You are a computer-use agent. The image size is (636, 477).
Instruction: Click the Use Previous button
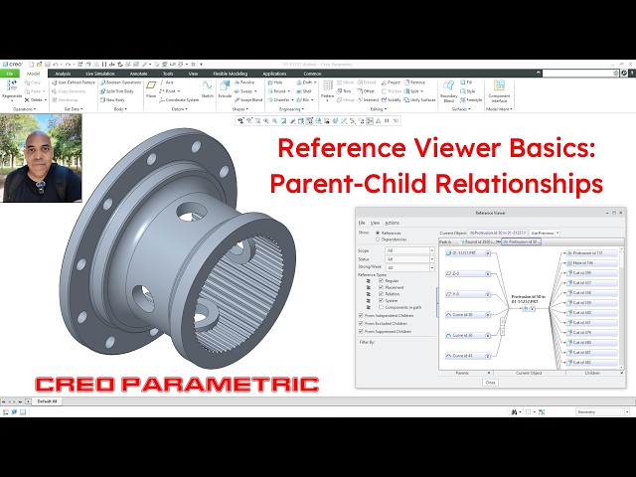[x=543, y=234]
